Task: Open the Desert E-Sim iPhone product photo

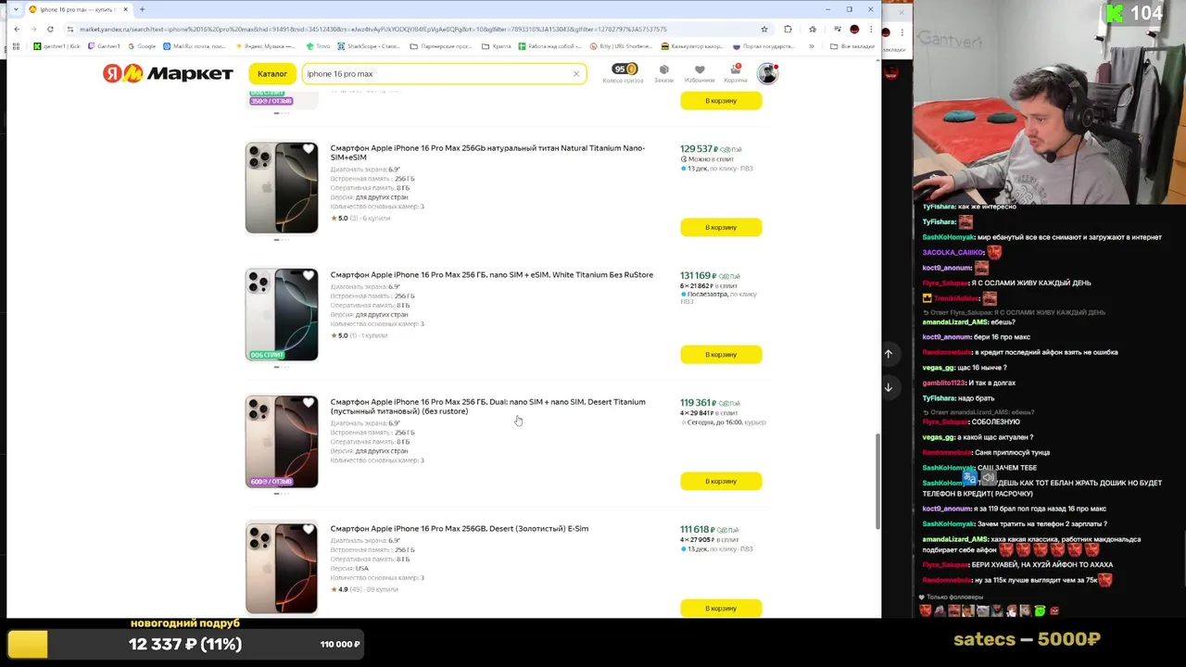Action: point(282,568)
